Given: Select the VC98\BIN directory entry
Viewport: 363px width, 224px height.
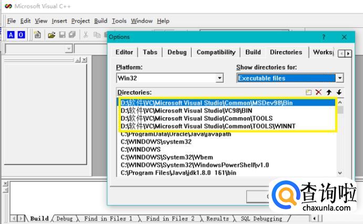Looking at the screenshot, I should (227, 110).
